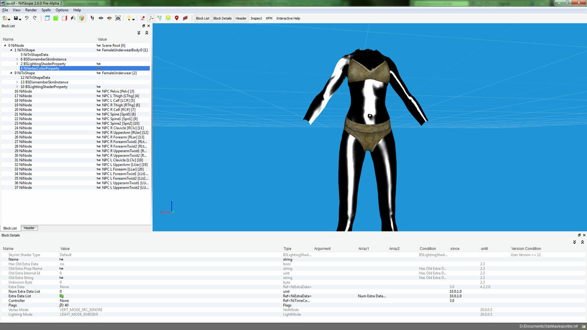Viewport: 587px width, 330px height.
Task: Open the dropdown arrow next to Load icon
Action: pyautogui.click(x=9, y=19)
